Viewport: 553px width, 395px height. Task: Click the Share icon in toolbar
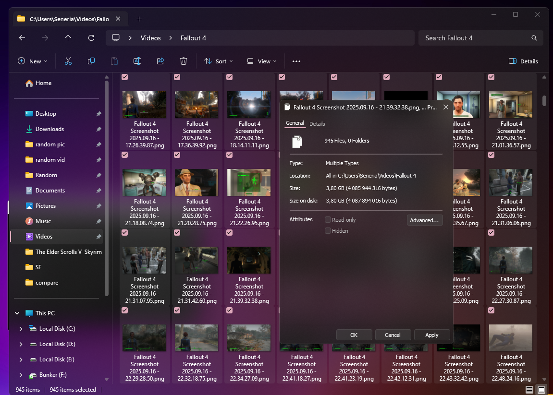[160, 61]
